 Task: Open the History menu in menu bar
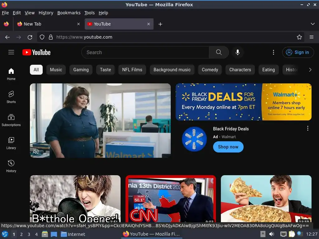(x=46, y=13)
